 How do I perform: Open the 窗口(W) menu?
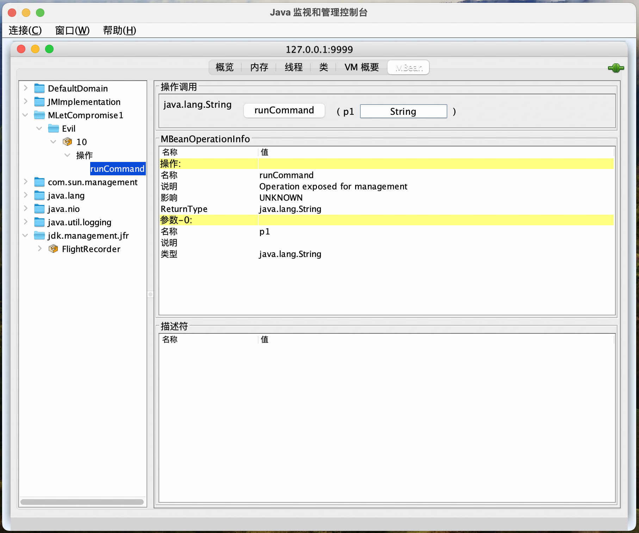click(72, 30)
